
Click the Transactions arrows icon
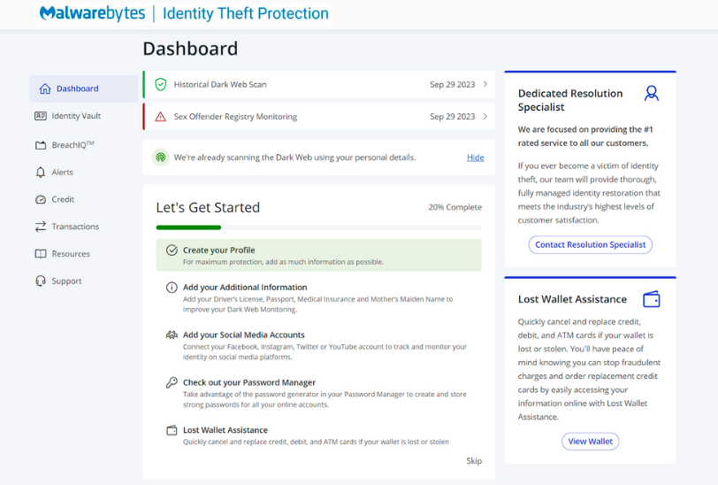pos(41,227)
